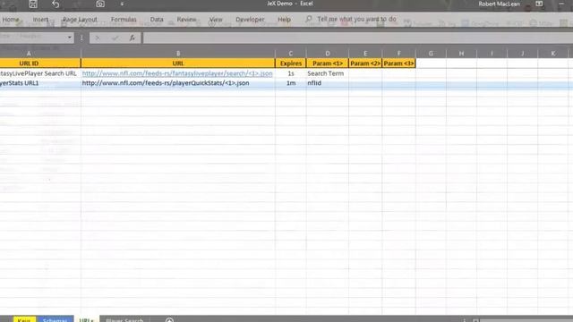Select the Param <3> header cell
The image size is (573, 322).
click(x=398, y=64)
